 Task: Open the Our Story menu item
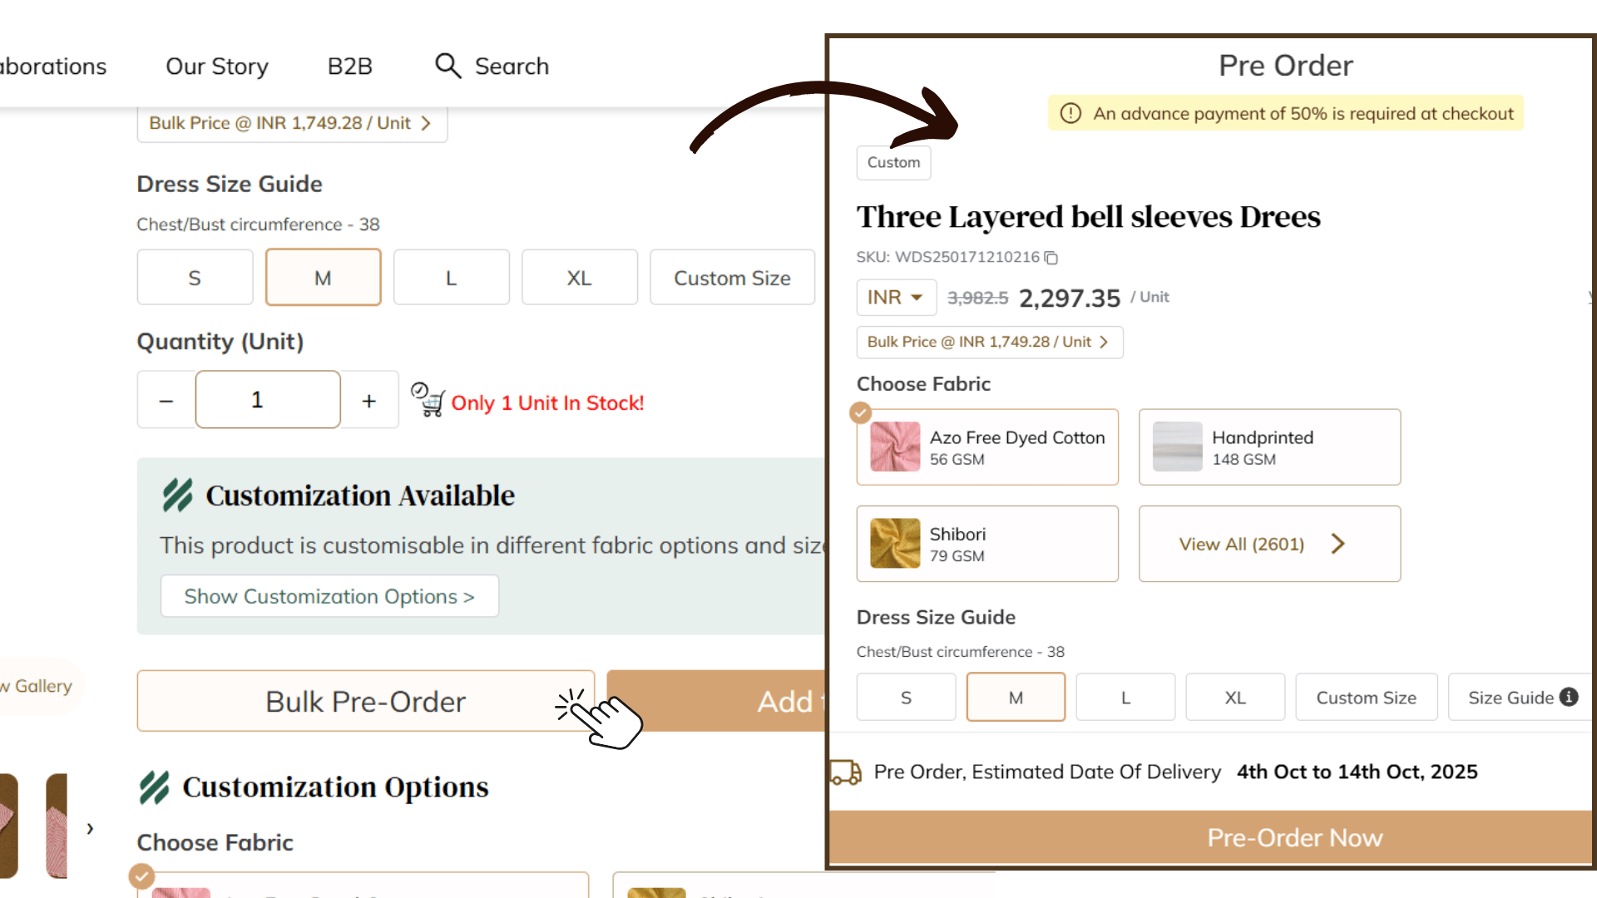(217, 66)
